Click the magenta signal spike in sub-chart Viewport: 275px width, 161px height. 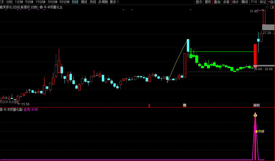255,138
